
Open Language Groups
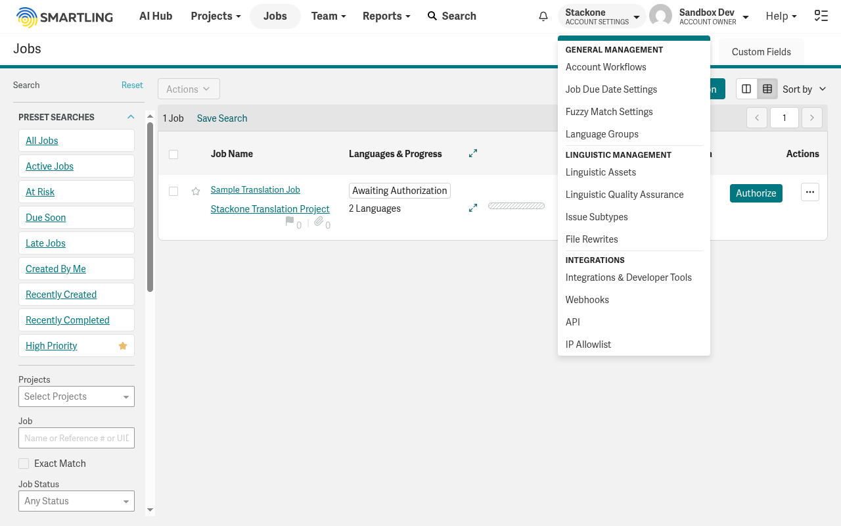602,134
